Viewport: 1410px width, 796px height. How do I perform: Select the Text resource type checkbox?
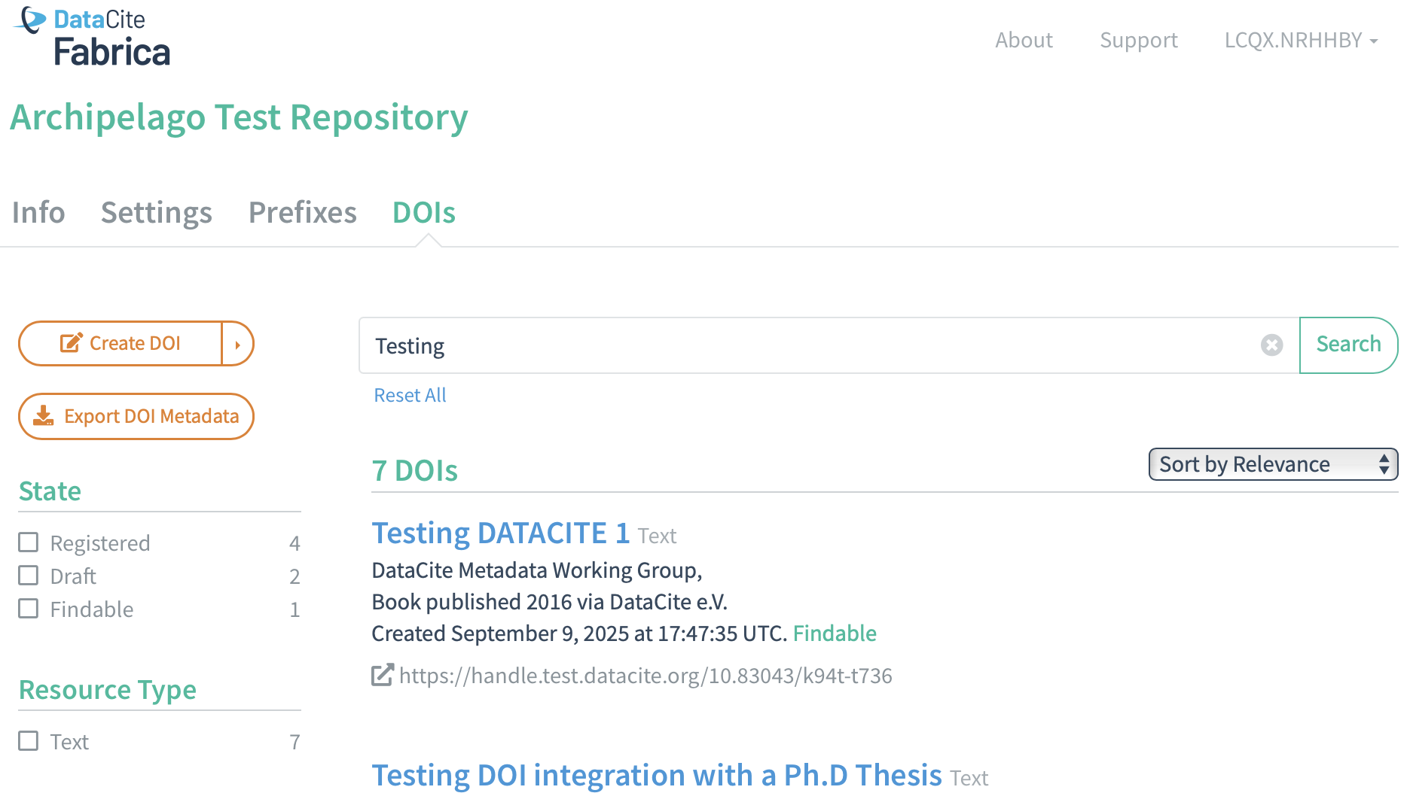click(29, 741)
